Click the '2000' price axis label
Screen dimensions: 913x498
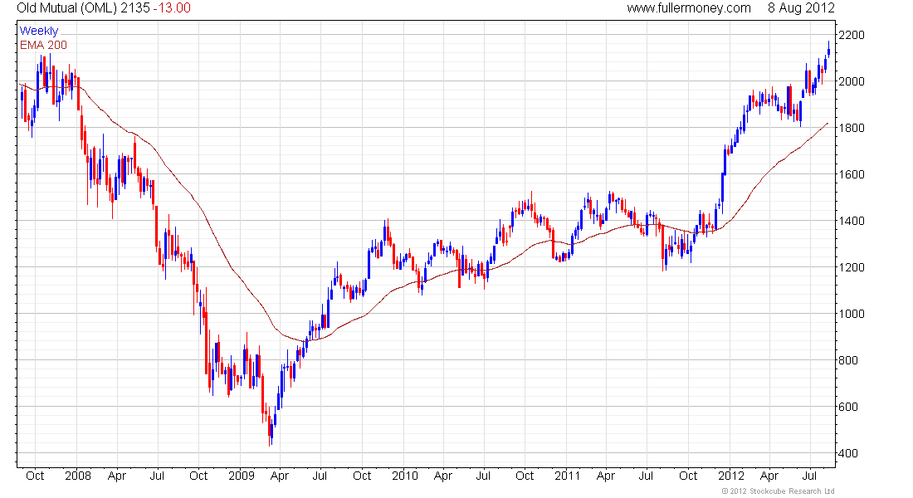pyautogui.click(x=852, y=81)
